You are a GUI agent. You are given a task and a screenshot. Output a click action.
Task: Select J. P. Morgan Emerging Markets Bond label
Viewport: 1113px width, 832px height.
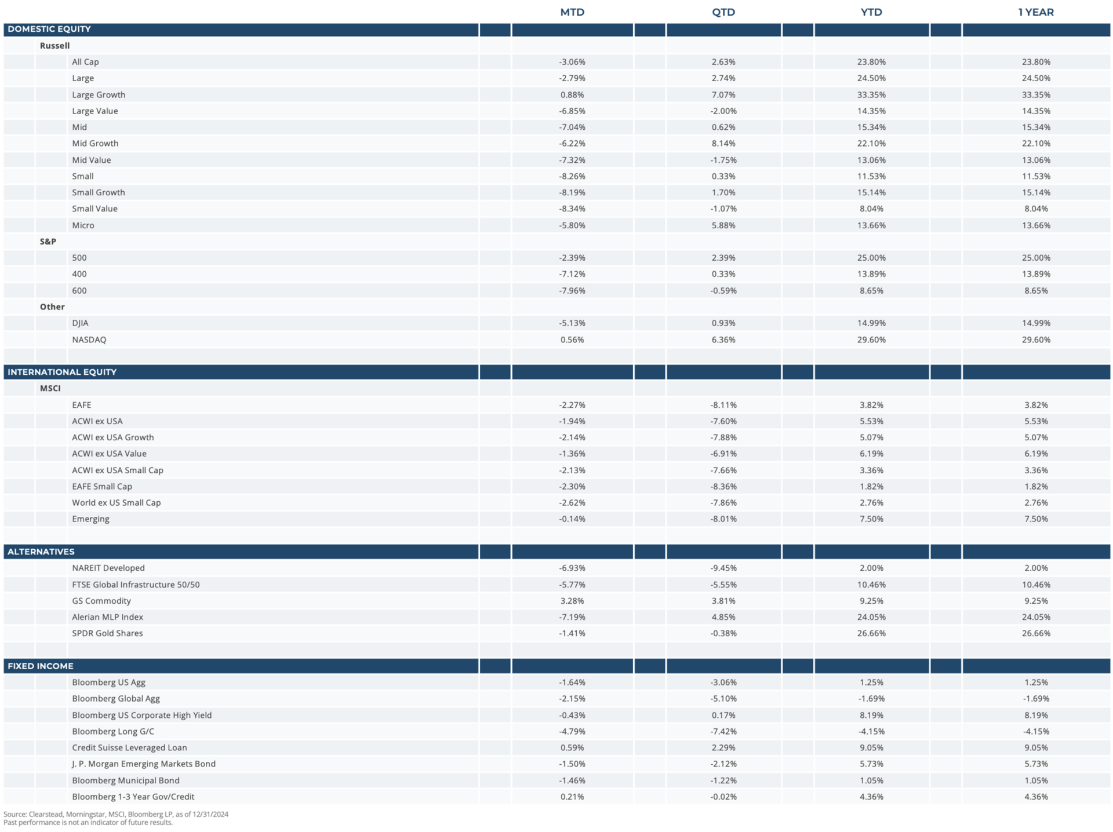pos(144,764)
